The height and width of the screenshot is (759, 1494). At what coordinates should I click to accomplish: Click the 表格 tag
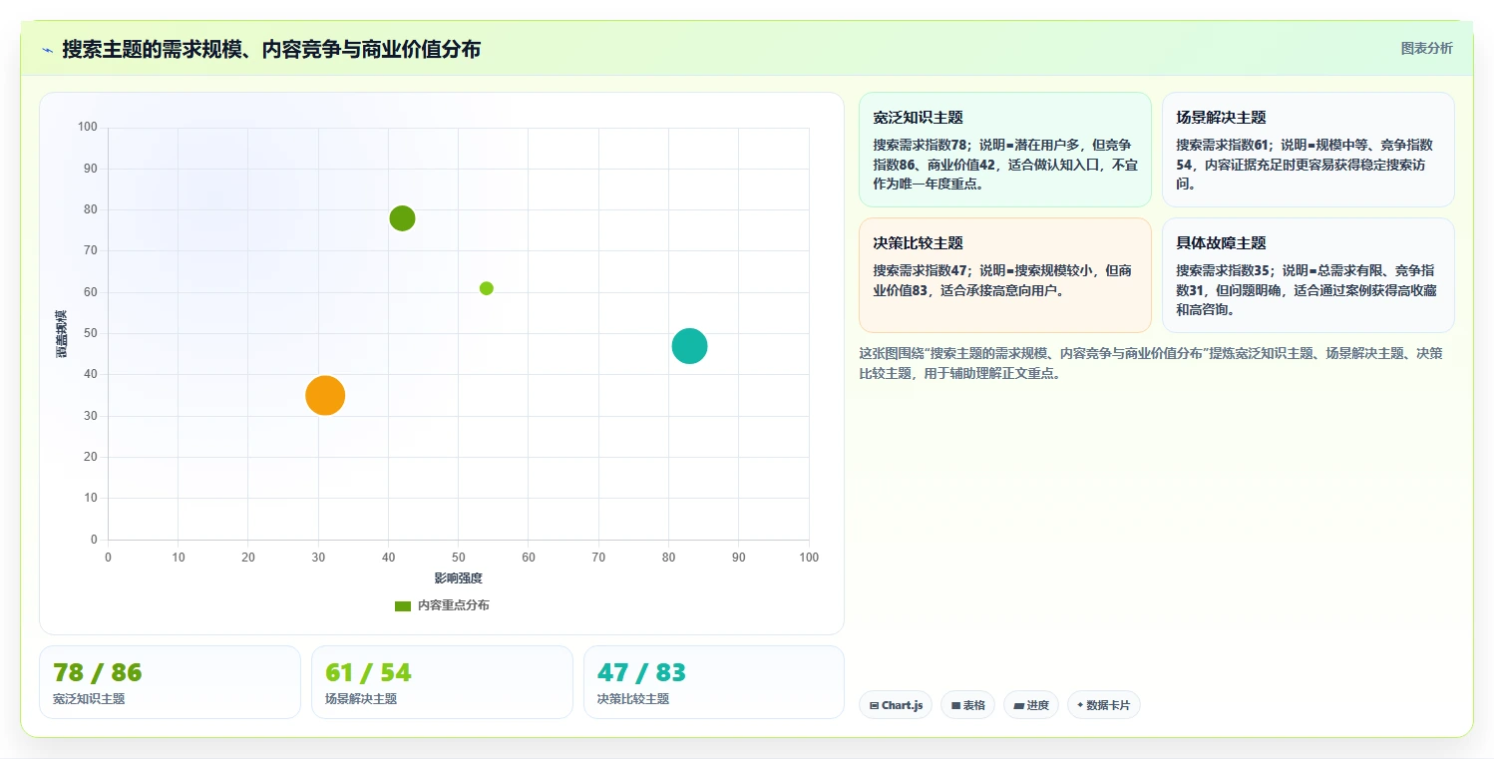point(968,705)
